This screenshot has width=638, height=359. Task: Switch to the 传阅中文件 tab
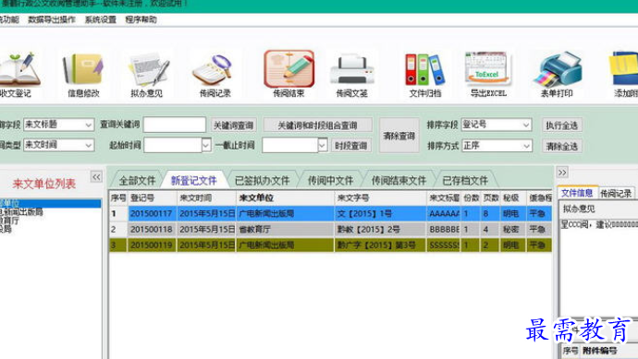330,180
